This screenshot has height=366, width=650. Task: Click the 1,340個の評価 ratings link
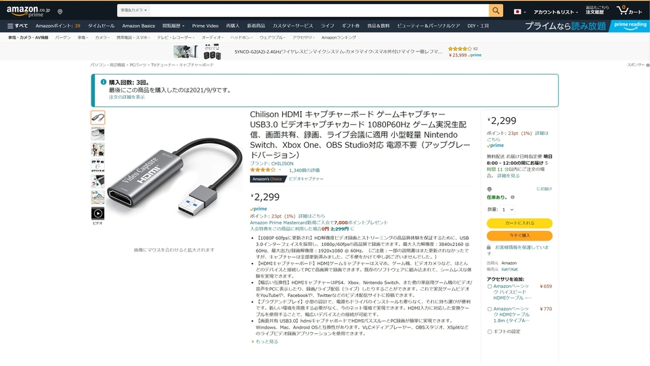[x=304, y=170]
